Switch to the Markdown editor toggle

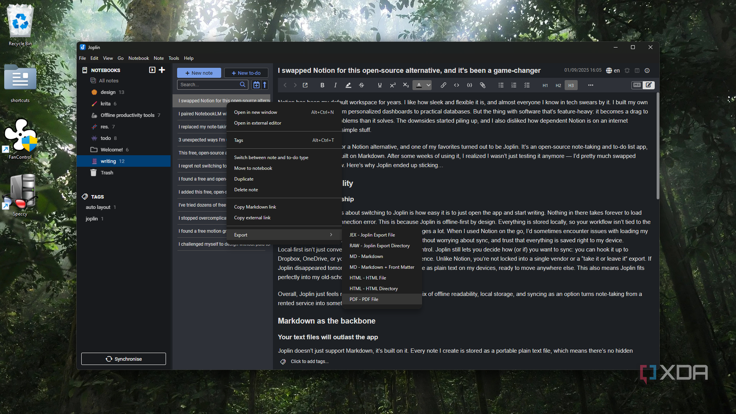coord(637,85)
